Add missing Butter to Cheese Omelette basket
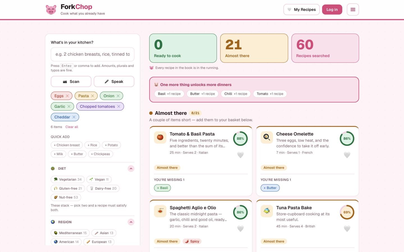Image resolution: width=404 pixels, height=252 pixels. 270,188
